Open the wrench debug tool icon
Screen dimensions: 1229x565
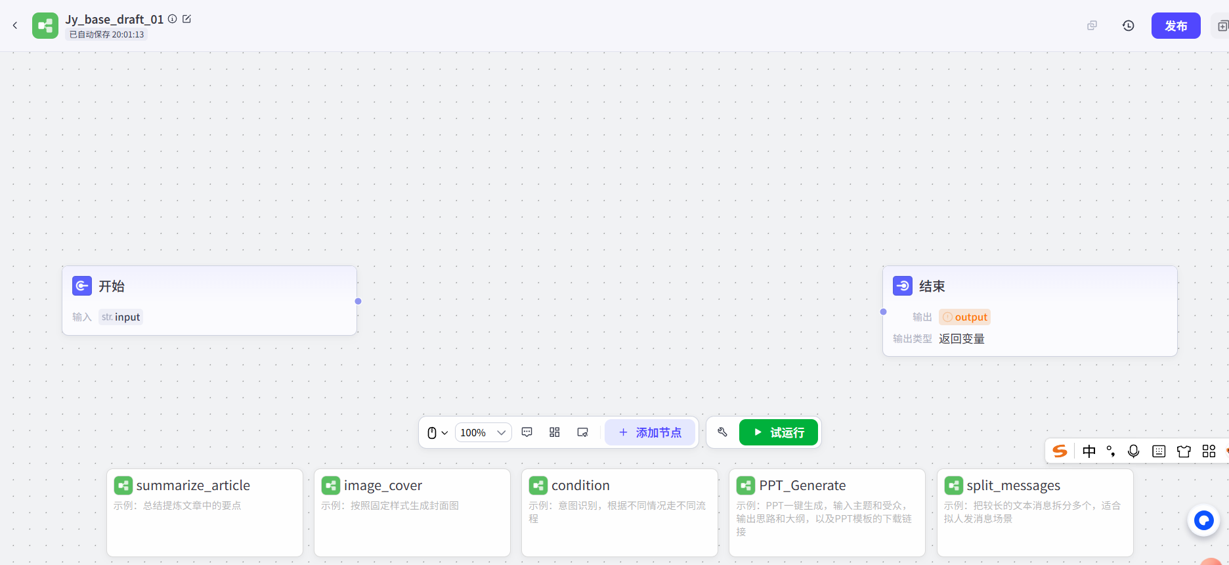pos(722,432)
